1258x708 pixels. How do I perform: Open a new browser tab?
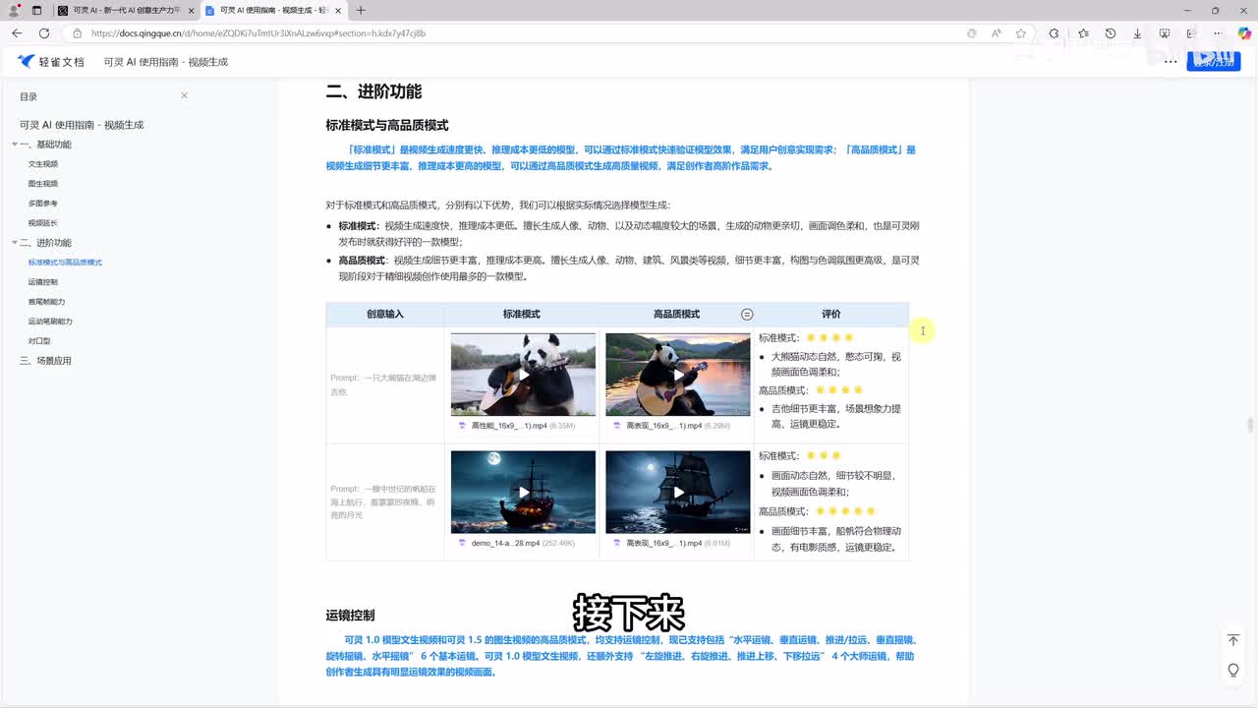tap(361, 10)
